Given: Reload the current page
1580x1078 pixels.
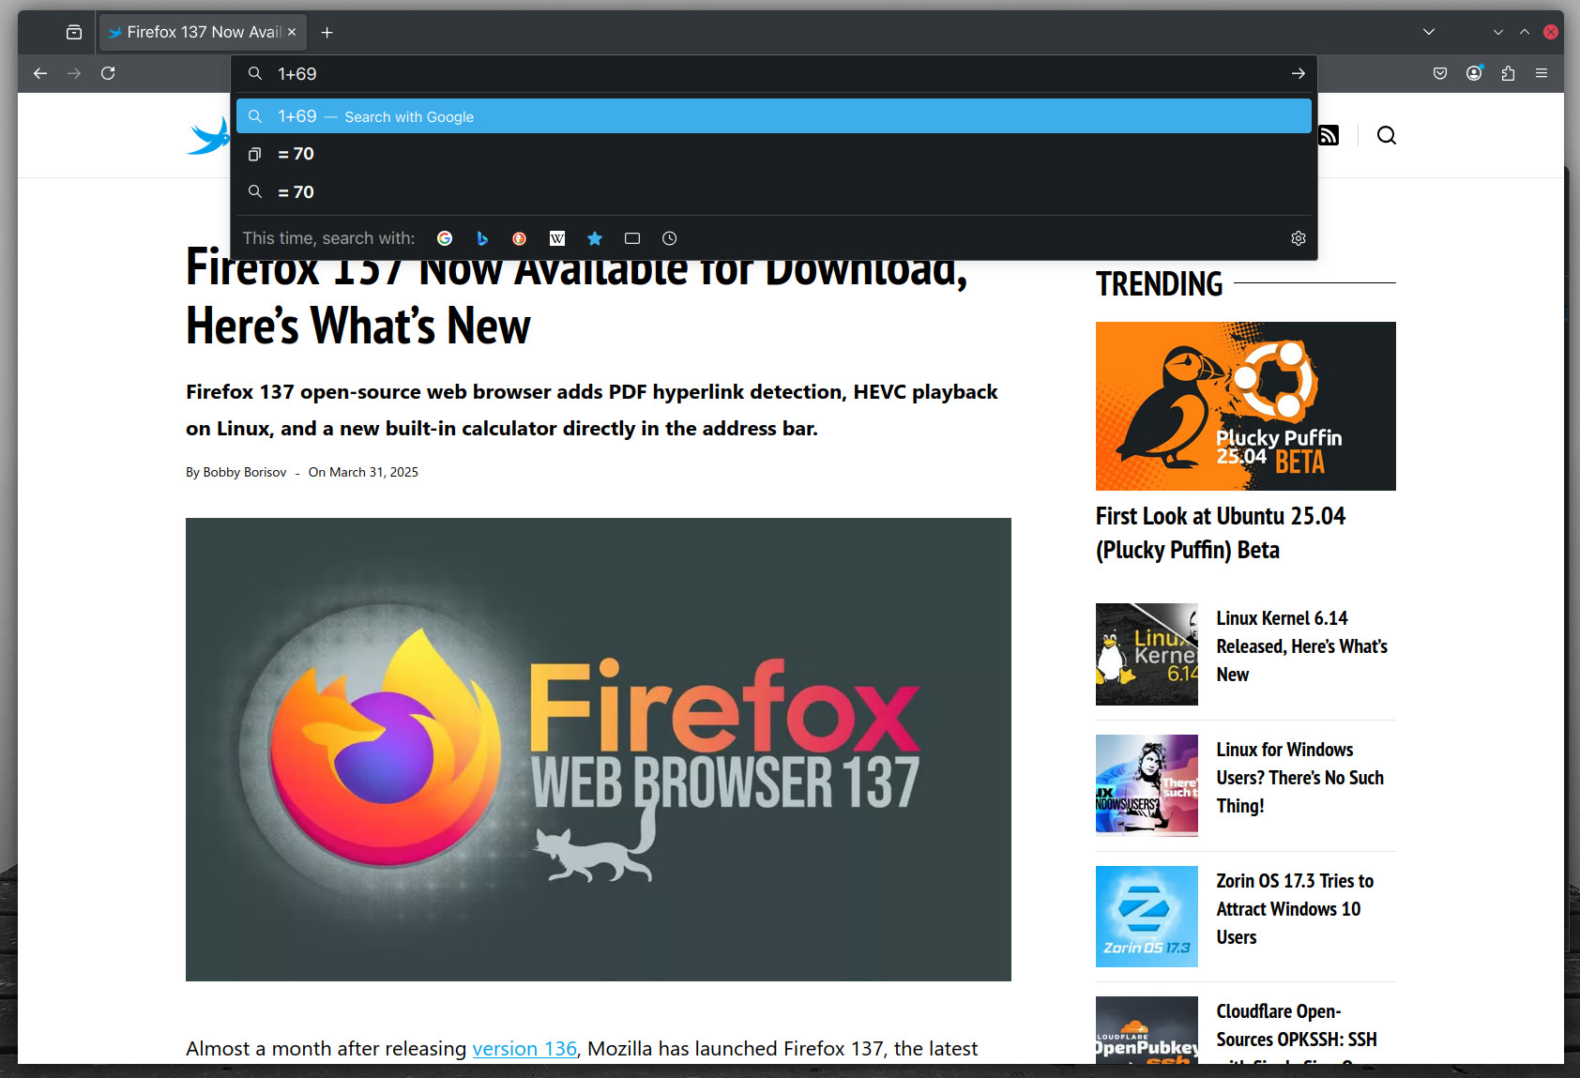Looking at the screenshot, I should 108,73.
